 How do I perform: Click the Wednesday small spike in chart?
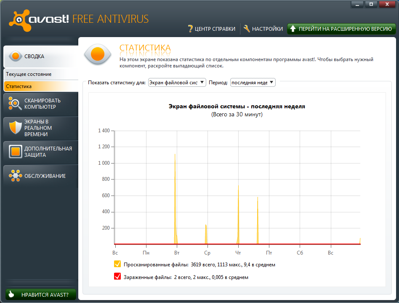point(206,234)
